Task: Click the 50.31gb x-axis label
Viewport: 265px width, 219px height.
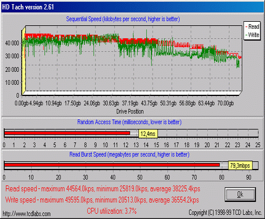Action: 168,103
